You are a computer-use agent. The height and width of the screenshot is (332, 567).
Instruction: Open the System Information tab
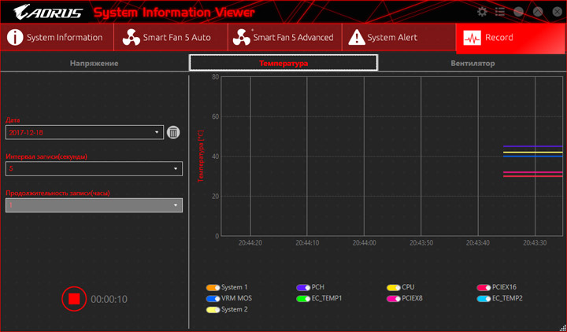tap(57, 37)
